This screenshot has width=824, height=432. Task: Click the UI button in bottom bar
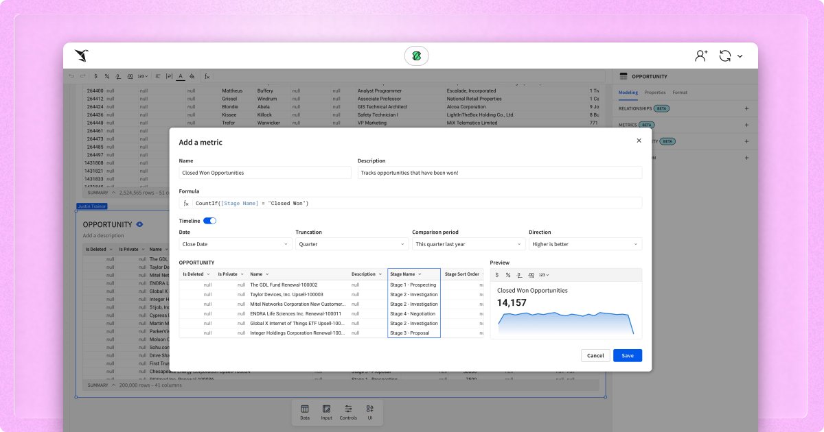click(370, 412)
